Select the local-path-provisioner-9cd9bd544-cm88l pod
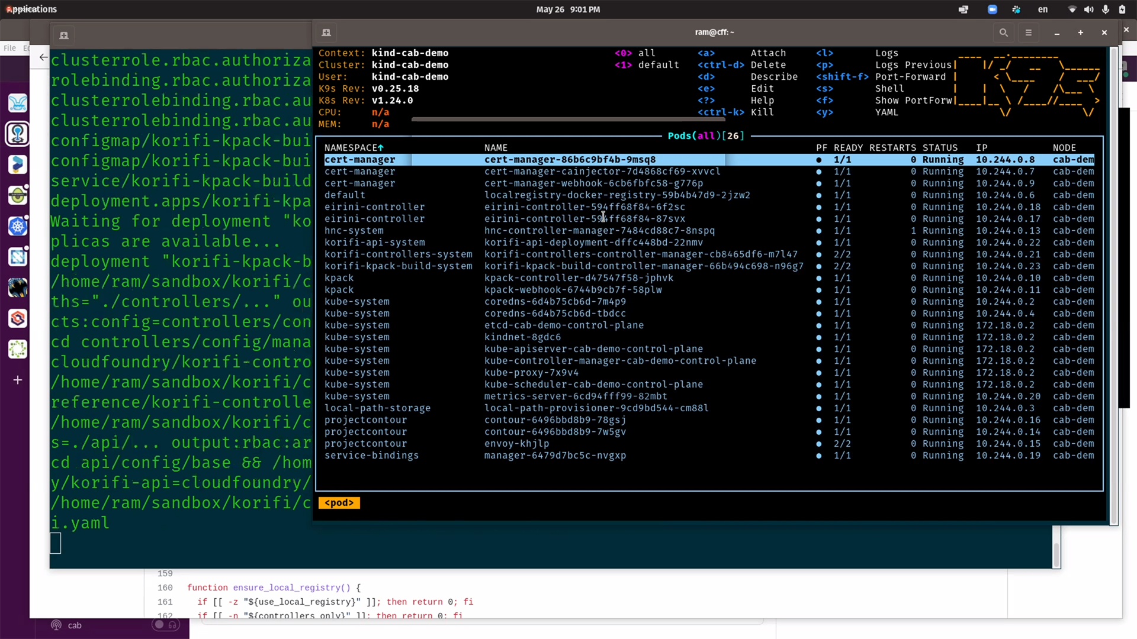1137x639 pixels. (709, 408)
